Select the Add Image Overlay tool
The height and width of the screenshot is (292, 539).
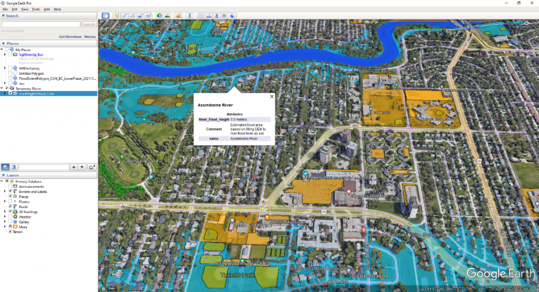141,16
